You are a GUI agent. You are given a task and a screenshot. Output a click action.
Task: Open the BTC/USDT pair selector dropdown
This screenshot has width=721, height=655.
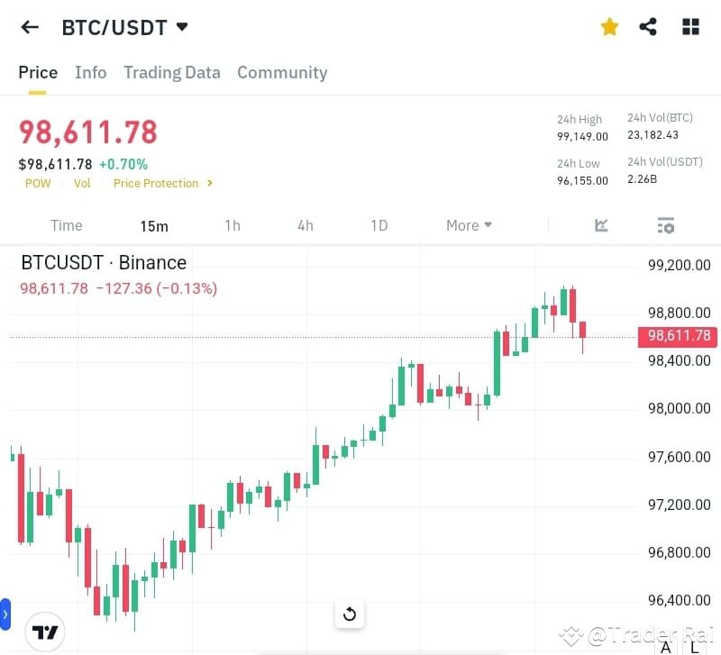(x=125, y=27)
